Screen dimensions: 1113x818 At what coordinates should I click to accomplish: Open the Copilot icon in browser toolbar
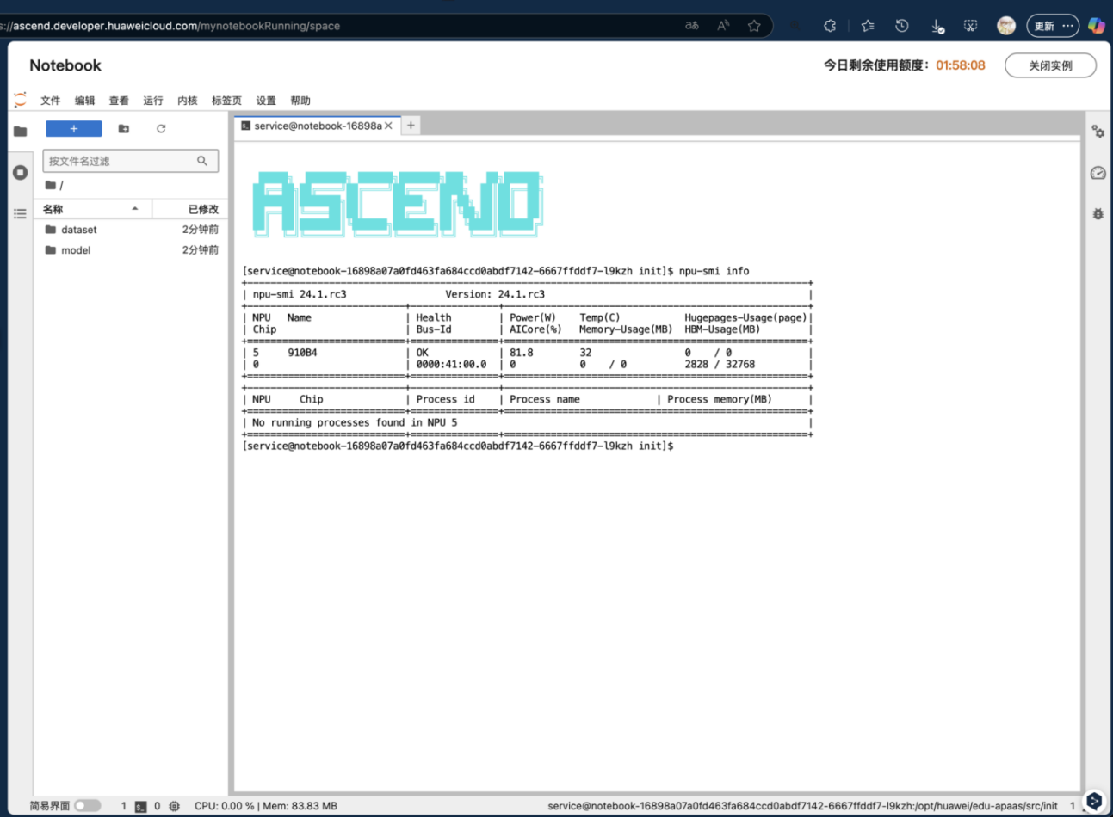[1097, 26]
